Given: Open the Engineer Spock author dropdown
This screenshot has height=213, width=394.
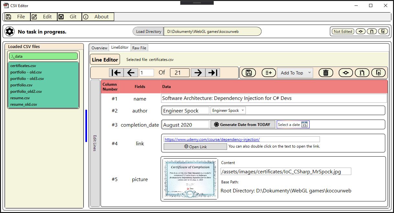Looking at the screenshot, I should [x=243, y=111].
